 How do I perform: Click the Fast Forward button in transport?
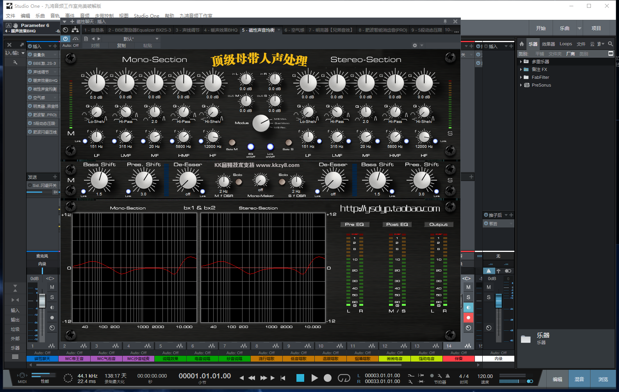point(264,378)
